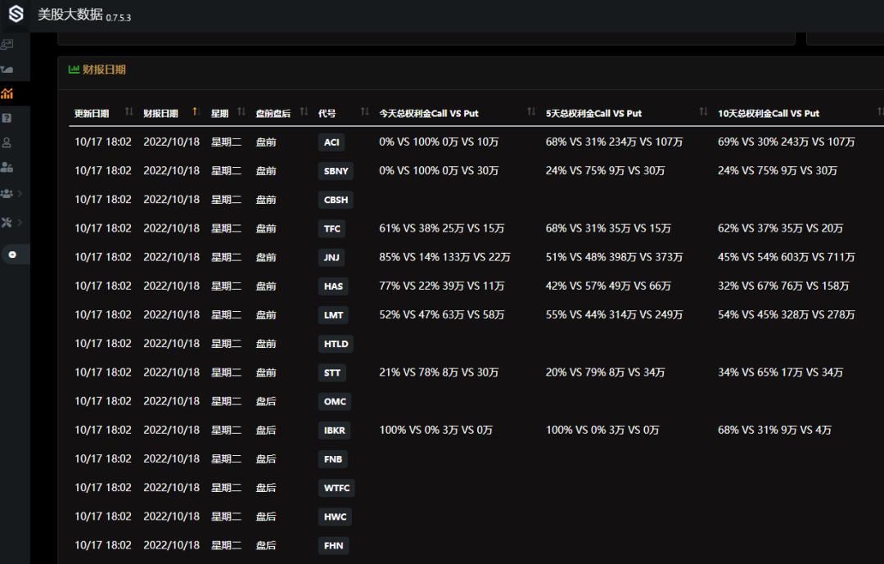This screenshot has height=564, width=884.
Task: Expand the tools submenu chevron
Action: point(20,222)
